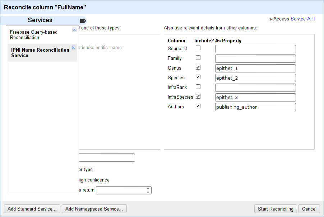Focus the type text field below the types list

coord(107,157)
